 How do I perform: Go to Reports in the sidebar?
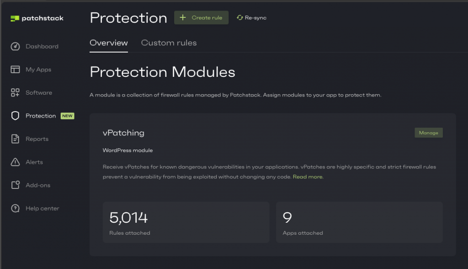37,139
